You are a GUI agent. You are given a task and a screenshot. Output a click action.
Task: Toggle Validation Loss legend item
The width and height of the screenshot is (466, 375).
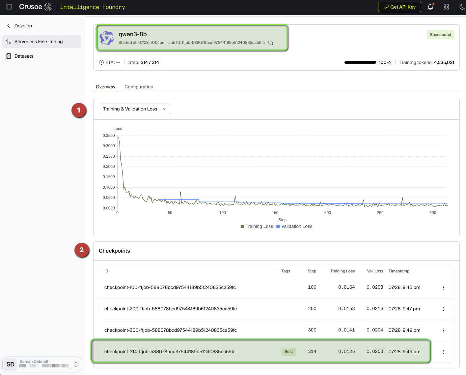coord(294,226)
